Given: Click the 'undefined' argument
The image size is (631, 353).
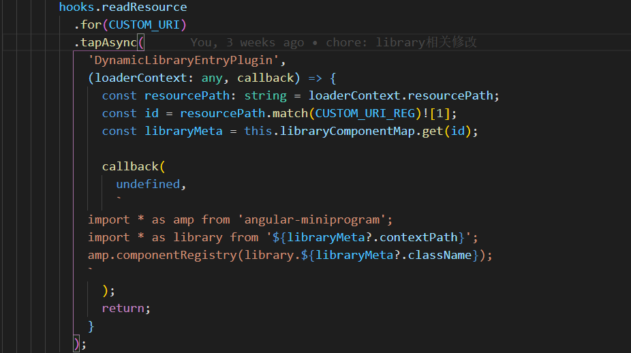Looking at the screenshot, I should 148,185.
